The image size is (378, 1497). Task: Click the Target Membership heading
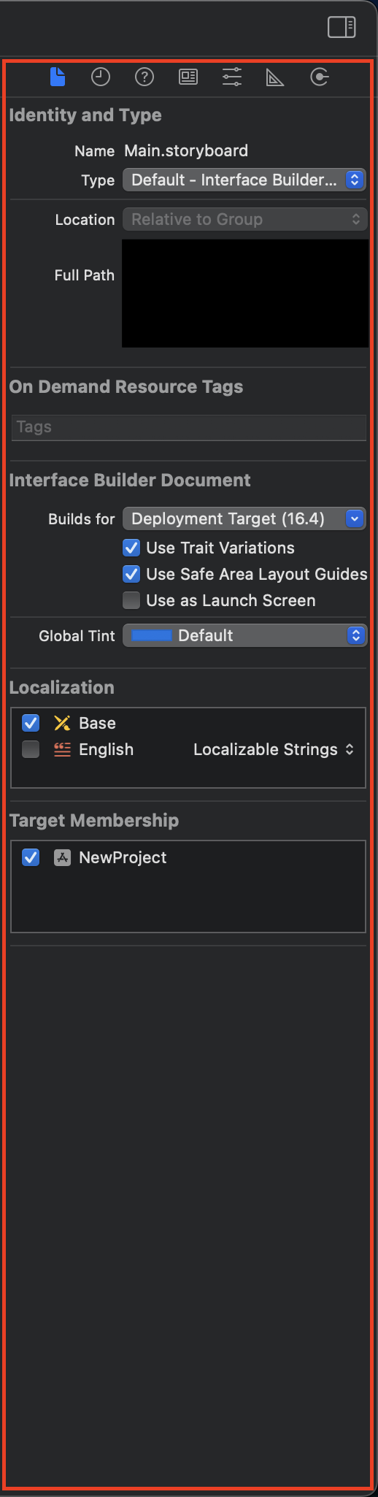[93, 821]
